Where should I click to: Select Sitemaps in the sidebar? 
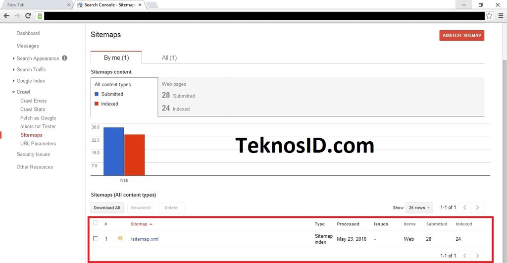pyautogui.click(x=31, y=135)
